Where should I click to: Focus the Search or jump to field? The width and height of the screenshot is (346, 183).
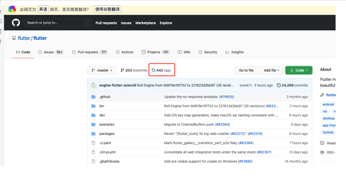[58, 23]
